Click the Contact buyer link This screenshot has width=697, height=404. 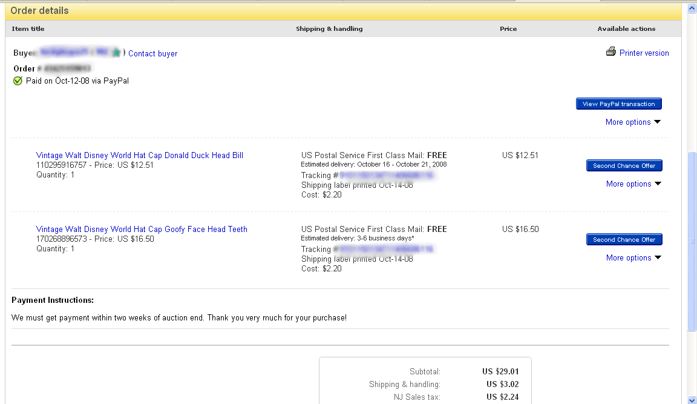tap(152, 53)
